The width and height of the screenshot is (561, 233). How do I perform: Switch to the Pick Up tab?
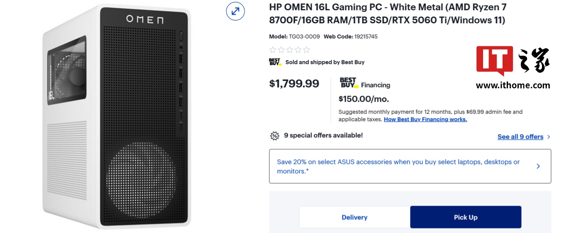tap(466, 217)
